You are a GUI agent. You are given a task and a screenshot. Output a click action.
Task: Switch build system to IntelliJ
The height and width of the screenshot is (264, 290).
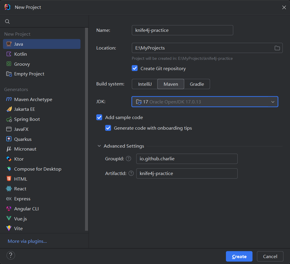click(x=145, y=84)
